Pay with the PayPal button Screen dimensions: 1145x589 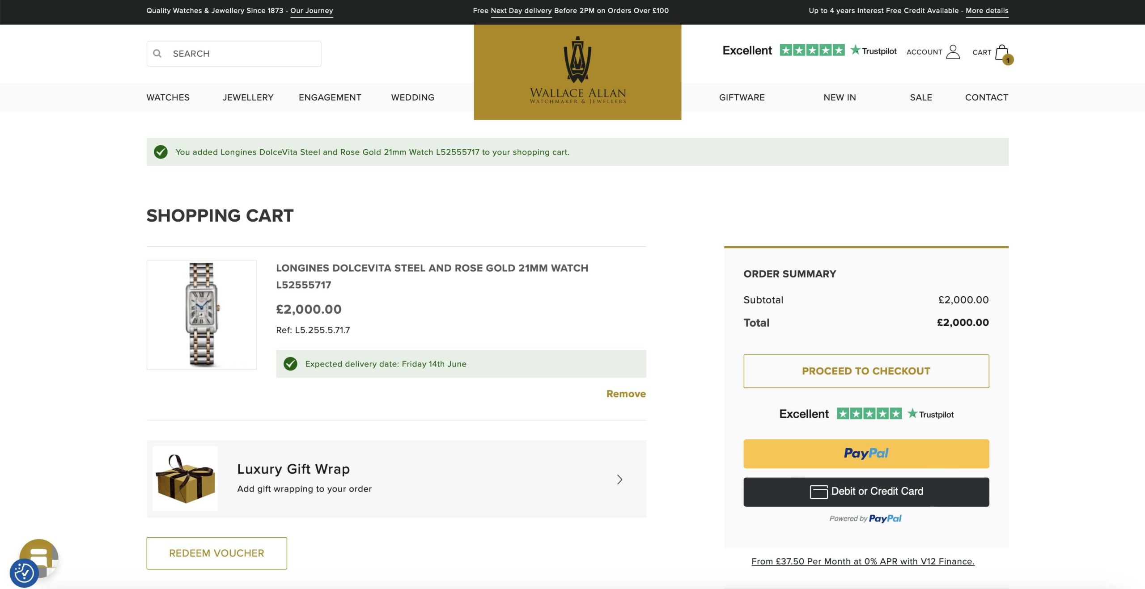tap(866, 454)
